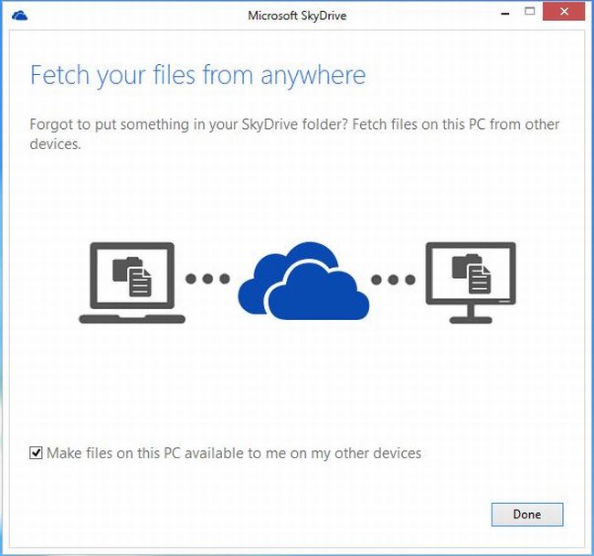
Task: Click the 'Make files on this PC available' label
Action: [x=234, y=453]
